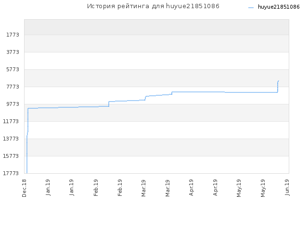Select the 3773 y-axis label
This screenshot has width=308, height=231.
(x=13, y=52)
